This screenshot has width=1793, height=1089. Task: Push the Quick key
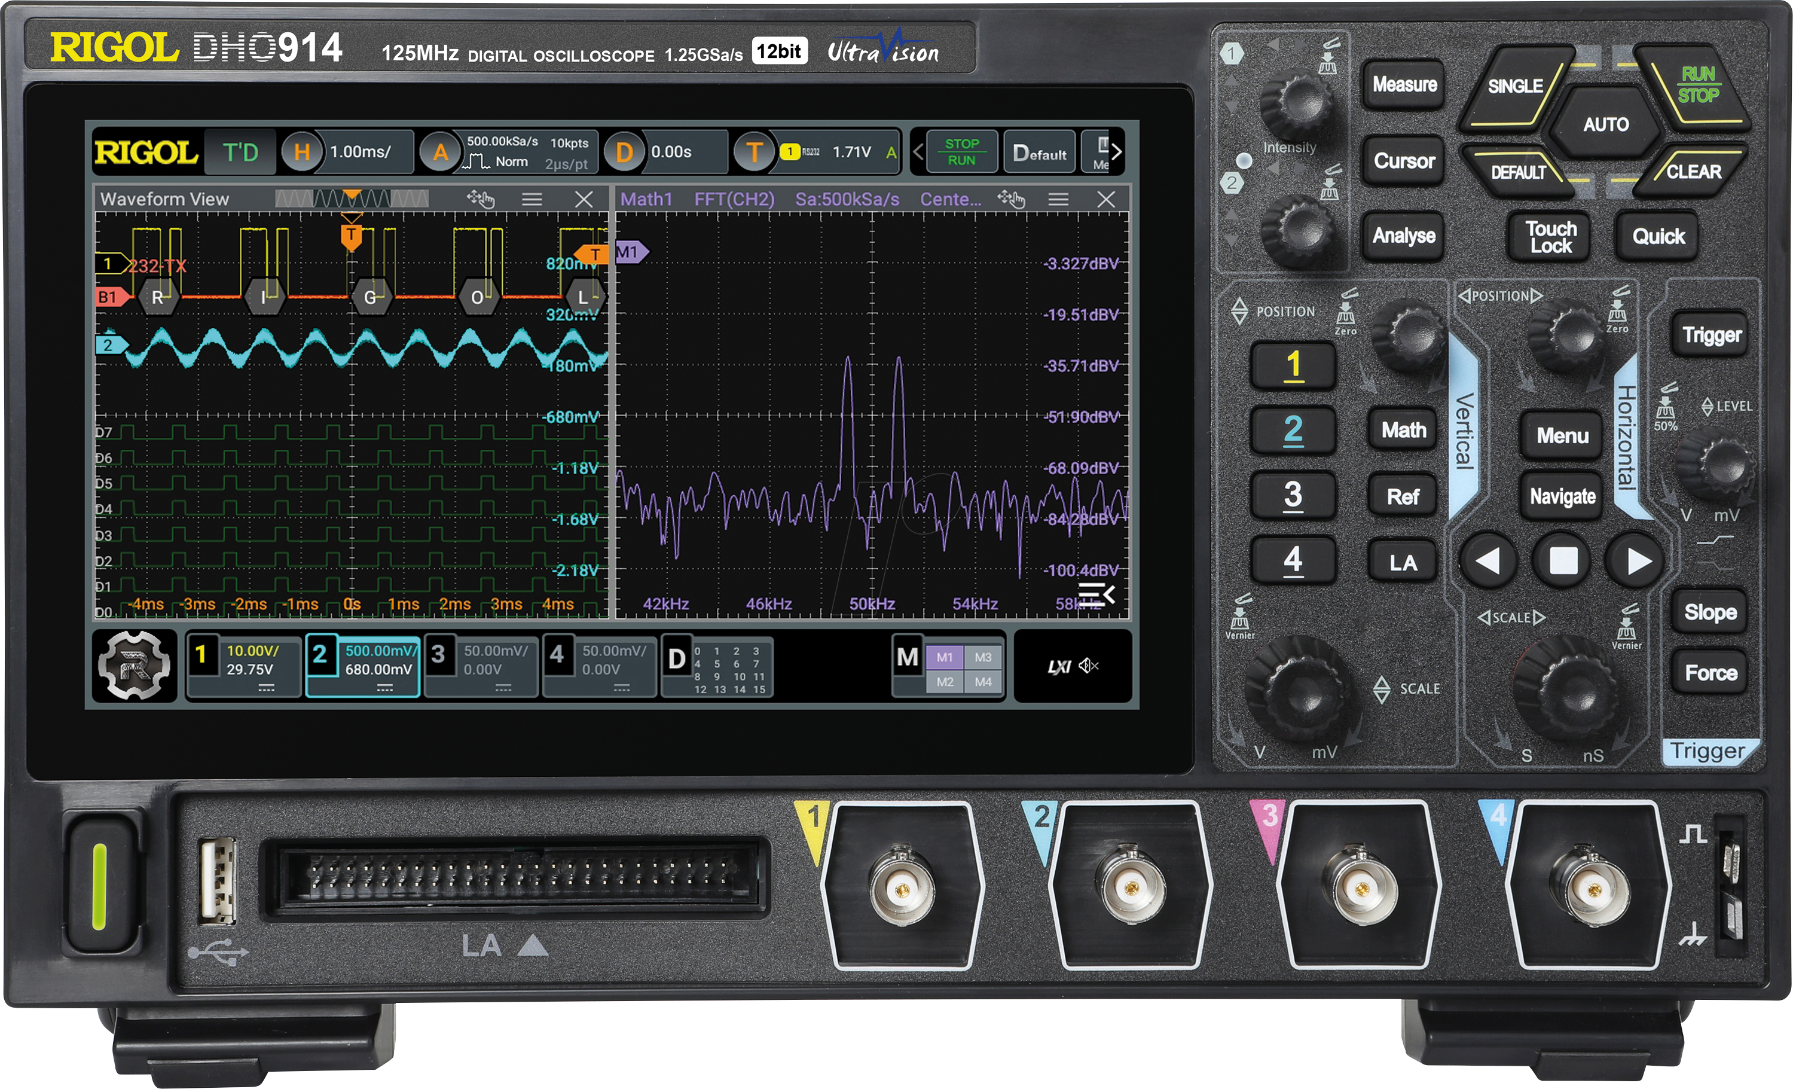1658,237
